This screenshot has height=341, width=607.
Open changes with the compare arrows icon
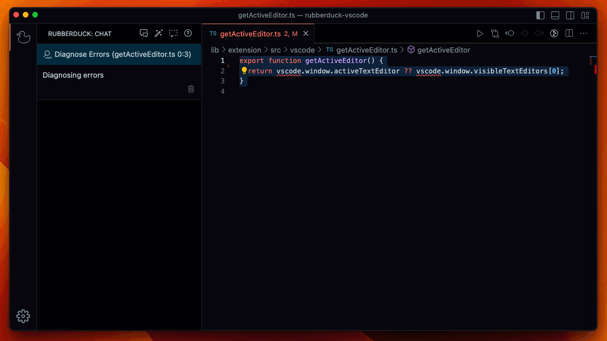pyautogui.click(x=495, y=34)
